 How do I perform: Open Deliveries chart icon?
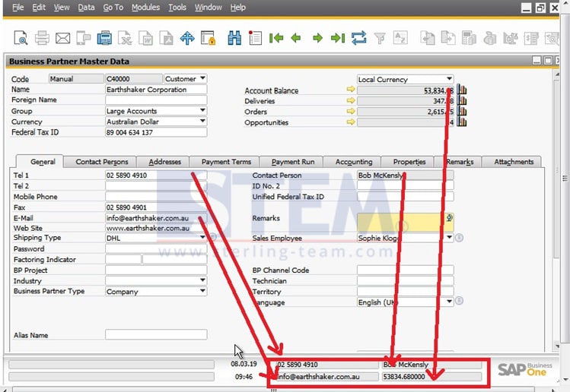(x=462, y=100)
